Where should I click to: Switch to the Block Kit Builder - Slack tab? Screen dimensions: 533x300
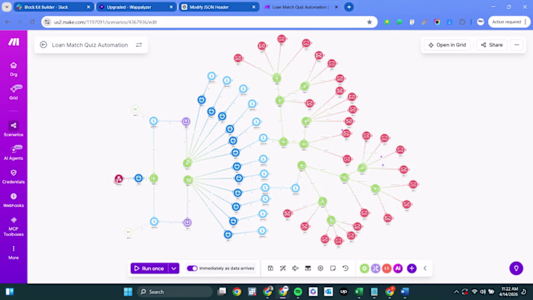click(54, 7)
